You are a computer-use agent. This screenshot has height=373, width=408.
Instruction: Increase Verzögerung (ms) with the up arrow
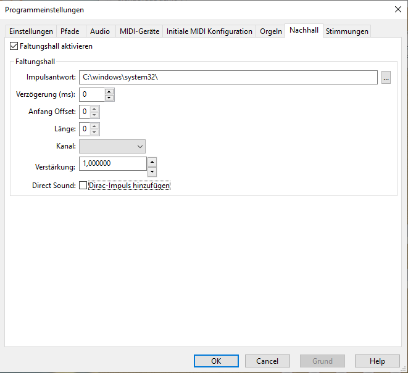pos(109,91)
